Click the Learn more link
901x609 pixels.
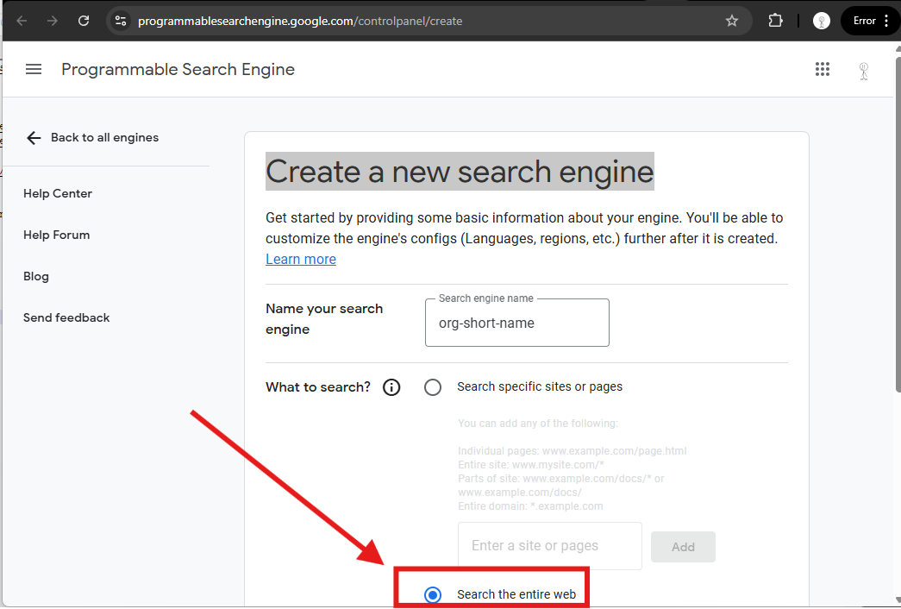(x=301, y=259)
